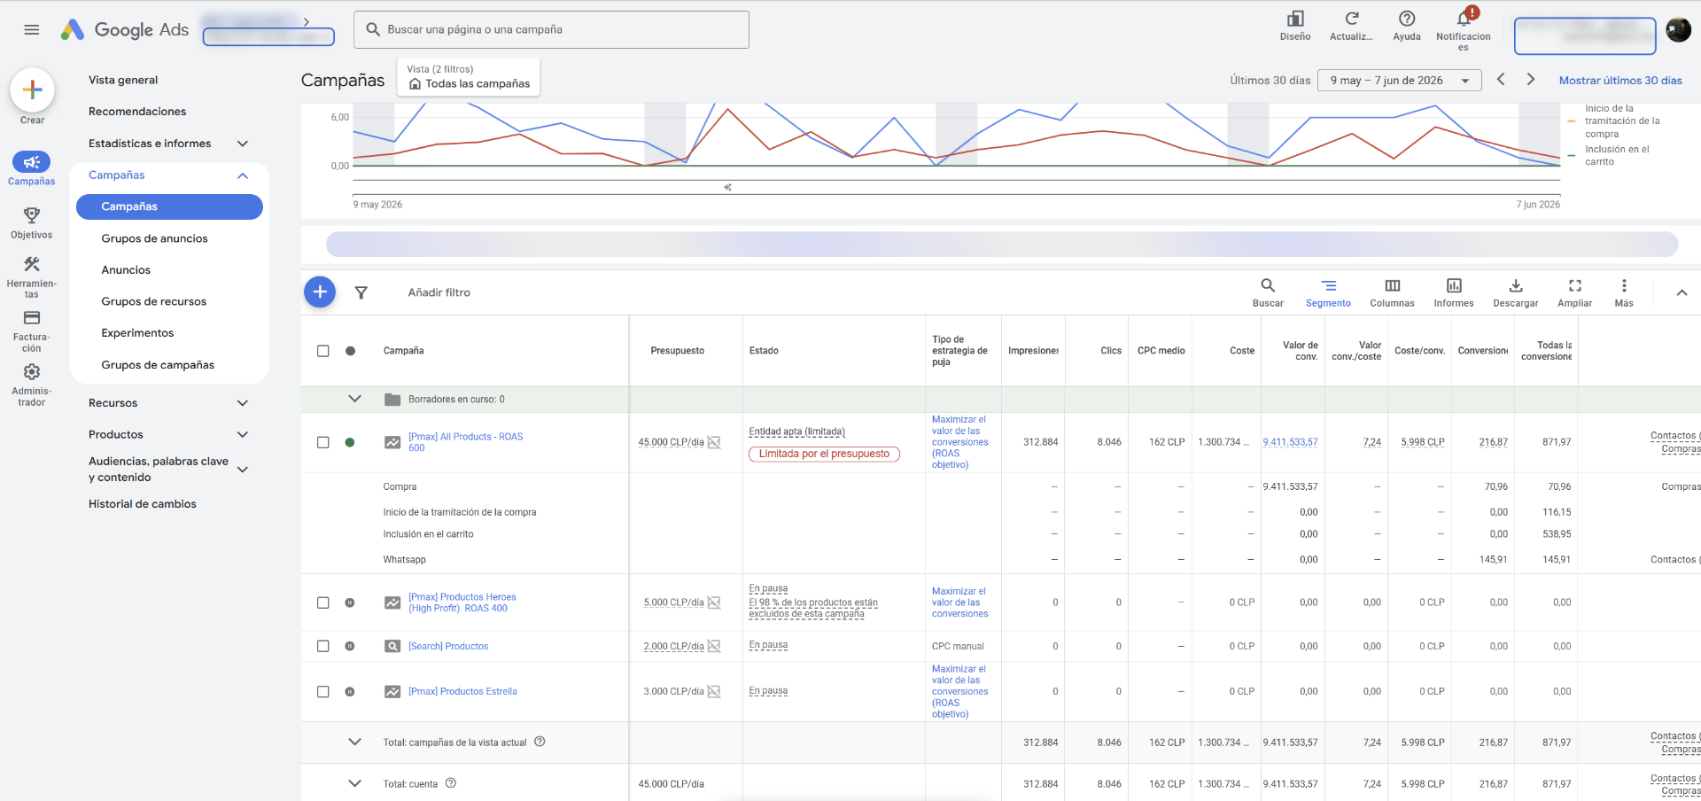
Task: Open [Pmax] All Products - ROAS 600 campaign
Action: pyautogui.click(x=465, y=442)
